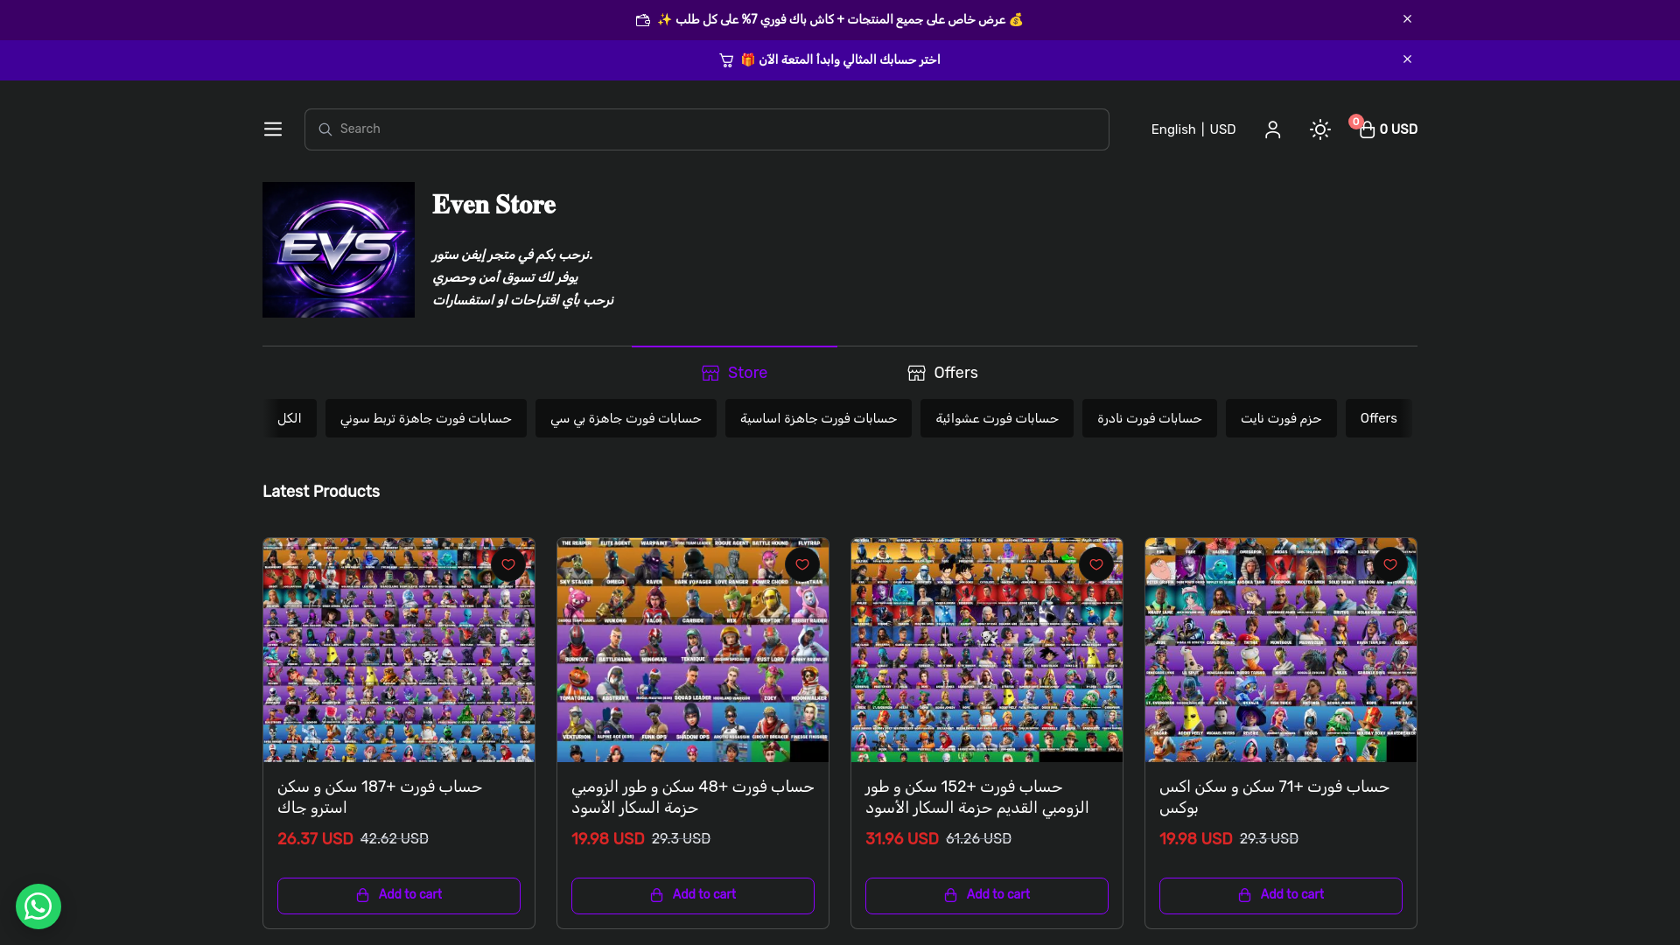Select حزم فورت نايت category

click(x=1281, y=418)
